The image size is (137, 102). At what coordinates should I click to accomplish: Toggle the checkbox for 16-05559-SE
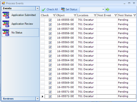[50, 38]
